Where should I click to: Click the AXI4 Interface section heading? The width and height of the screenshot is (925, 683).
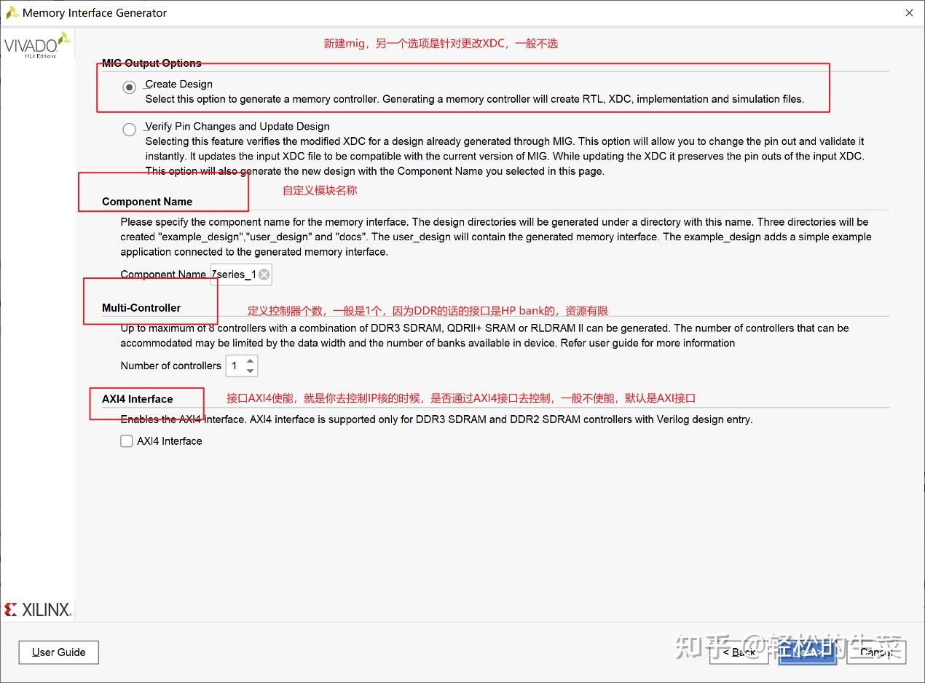[138, 399]
